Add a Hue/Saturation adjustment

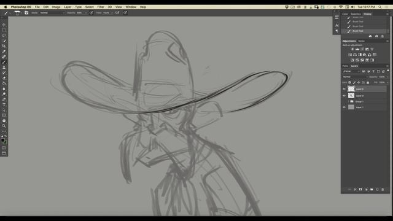[x=350, y=55]
